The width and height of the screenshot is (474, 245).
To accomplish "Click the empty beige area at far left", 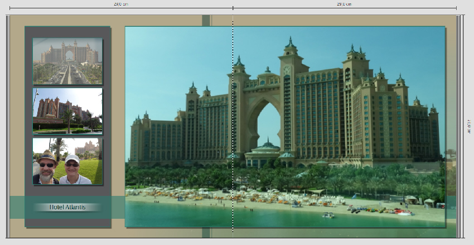I will [17, 112].
